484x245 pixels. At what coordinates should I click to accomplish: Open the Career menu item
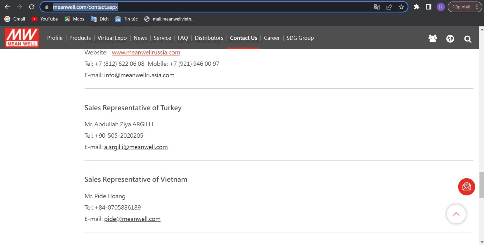(272, 38)
